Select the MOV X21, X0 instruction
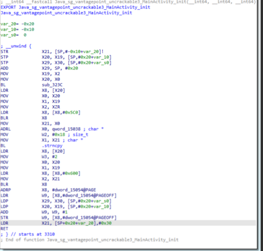This screenshot has height=251, width=263. [30, 124]
